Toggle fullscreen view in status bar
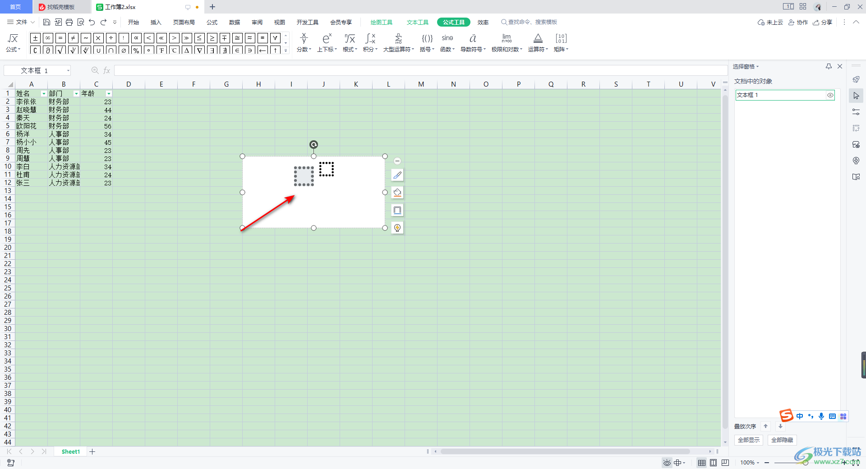866x469 pixels. pyautogui.click(x=856, y=463)
